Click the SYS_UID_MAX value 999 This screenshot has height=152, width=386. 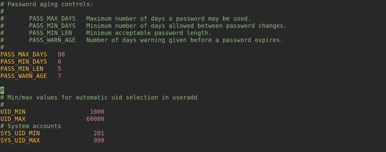[x=99, y=140]
